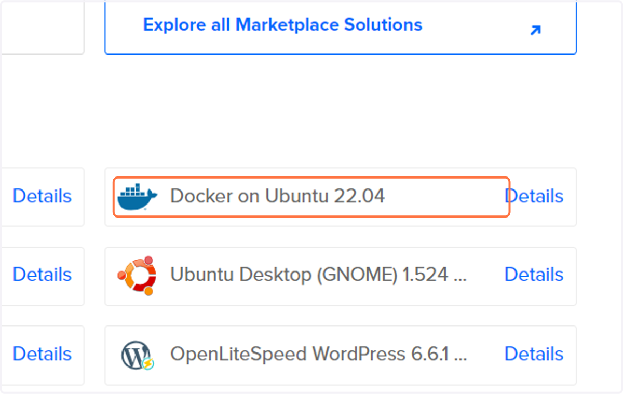Click the Docker whale icon
The width and height of the screenshot is (623, 394).
point(137,196)
